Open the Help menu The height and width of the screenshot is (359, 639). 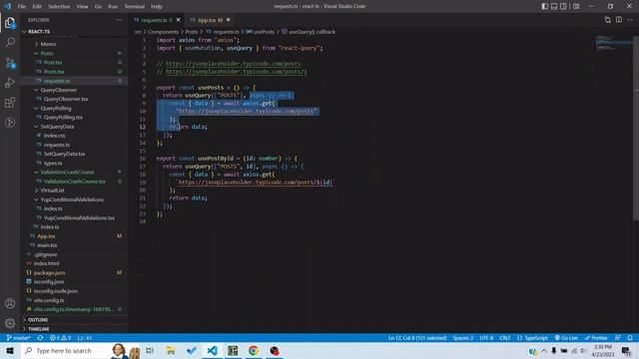click(157, 6)
